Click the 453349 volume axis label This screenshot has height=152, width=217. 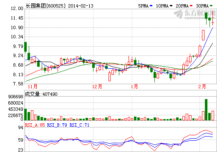(x=15, y=109)
